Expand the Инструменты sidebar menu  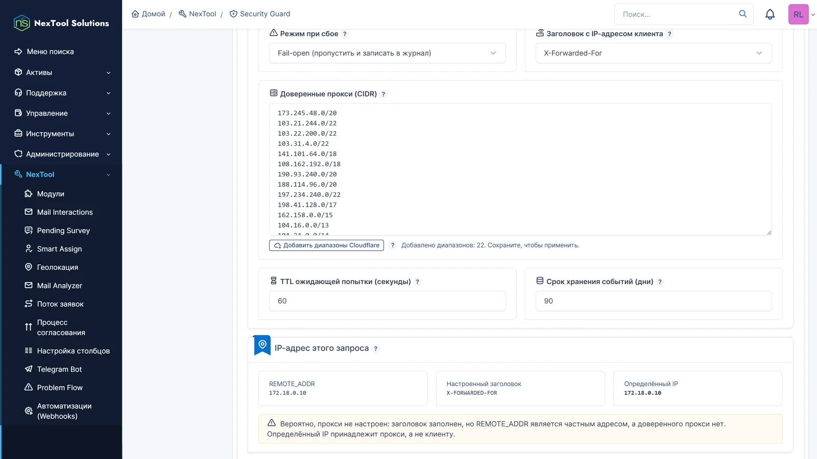pyautogui.click(x=61, y=134)
